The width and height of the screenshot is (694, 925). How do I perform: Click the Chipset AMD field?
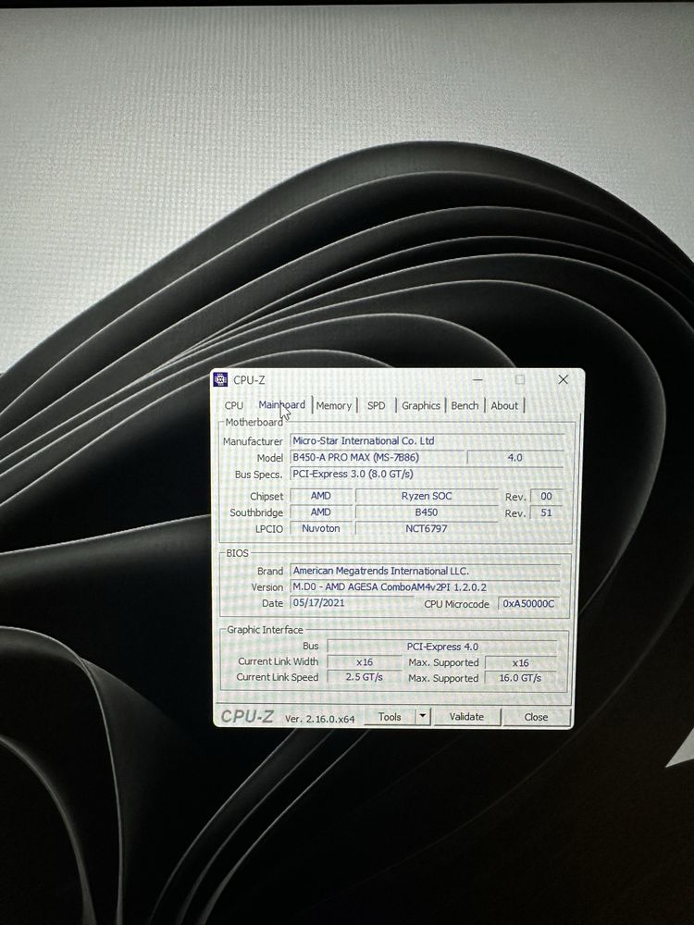(321, 496)
